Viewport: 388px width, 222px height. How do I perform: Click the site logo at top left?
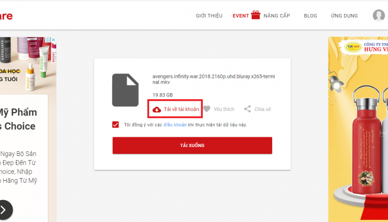6,16
